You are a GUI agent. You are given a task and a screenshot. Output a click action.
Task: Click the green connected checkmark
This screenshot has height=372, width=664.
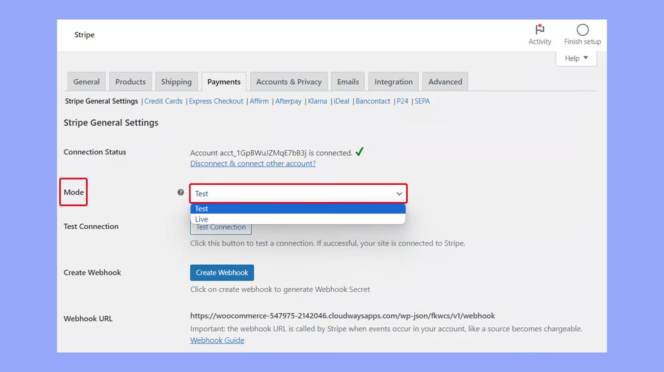point(360,152)
